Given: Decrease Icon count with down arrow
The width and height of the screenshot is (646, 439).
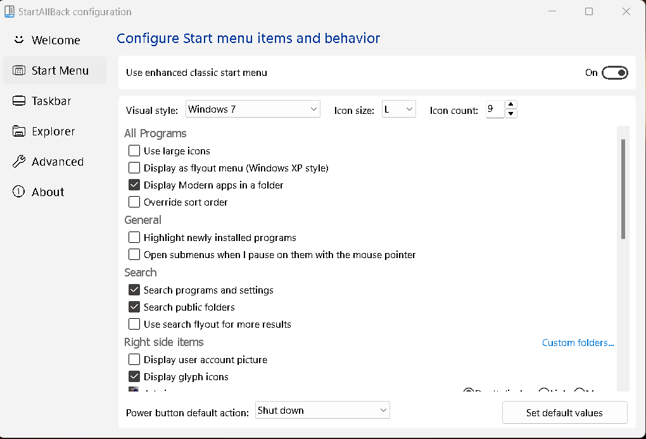Looking at the screenshot, I should coord(511,114).
